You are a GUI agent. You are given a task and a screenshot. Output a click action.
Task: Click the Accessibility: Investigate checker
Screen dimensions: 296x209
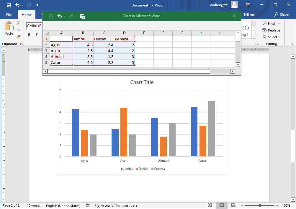(x=116, y=205)
